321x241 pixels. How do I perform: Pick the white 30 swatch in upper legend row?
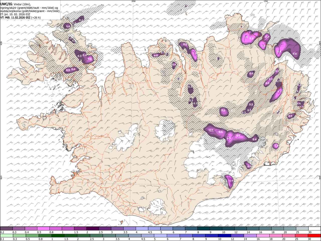(314, 228)
